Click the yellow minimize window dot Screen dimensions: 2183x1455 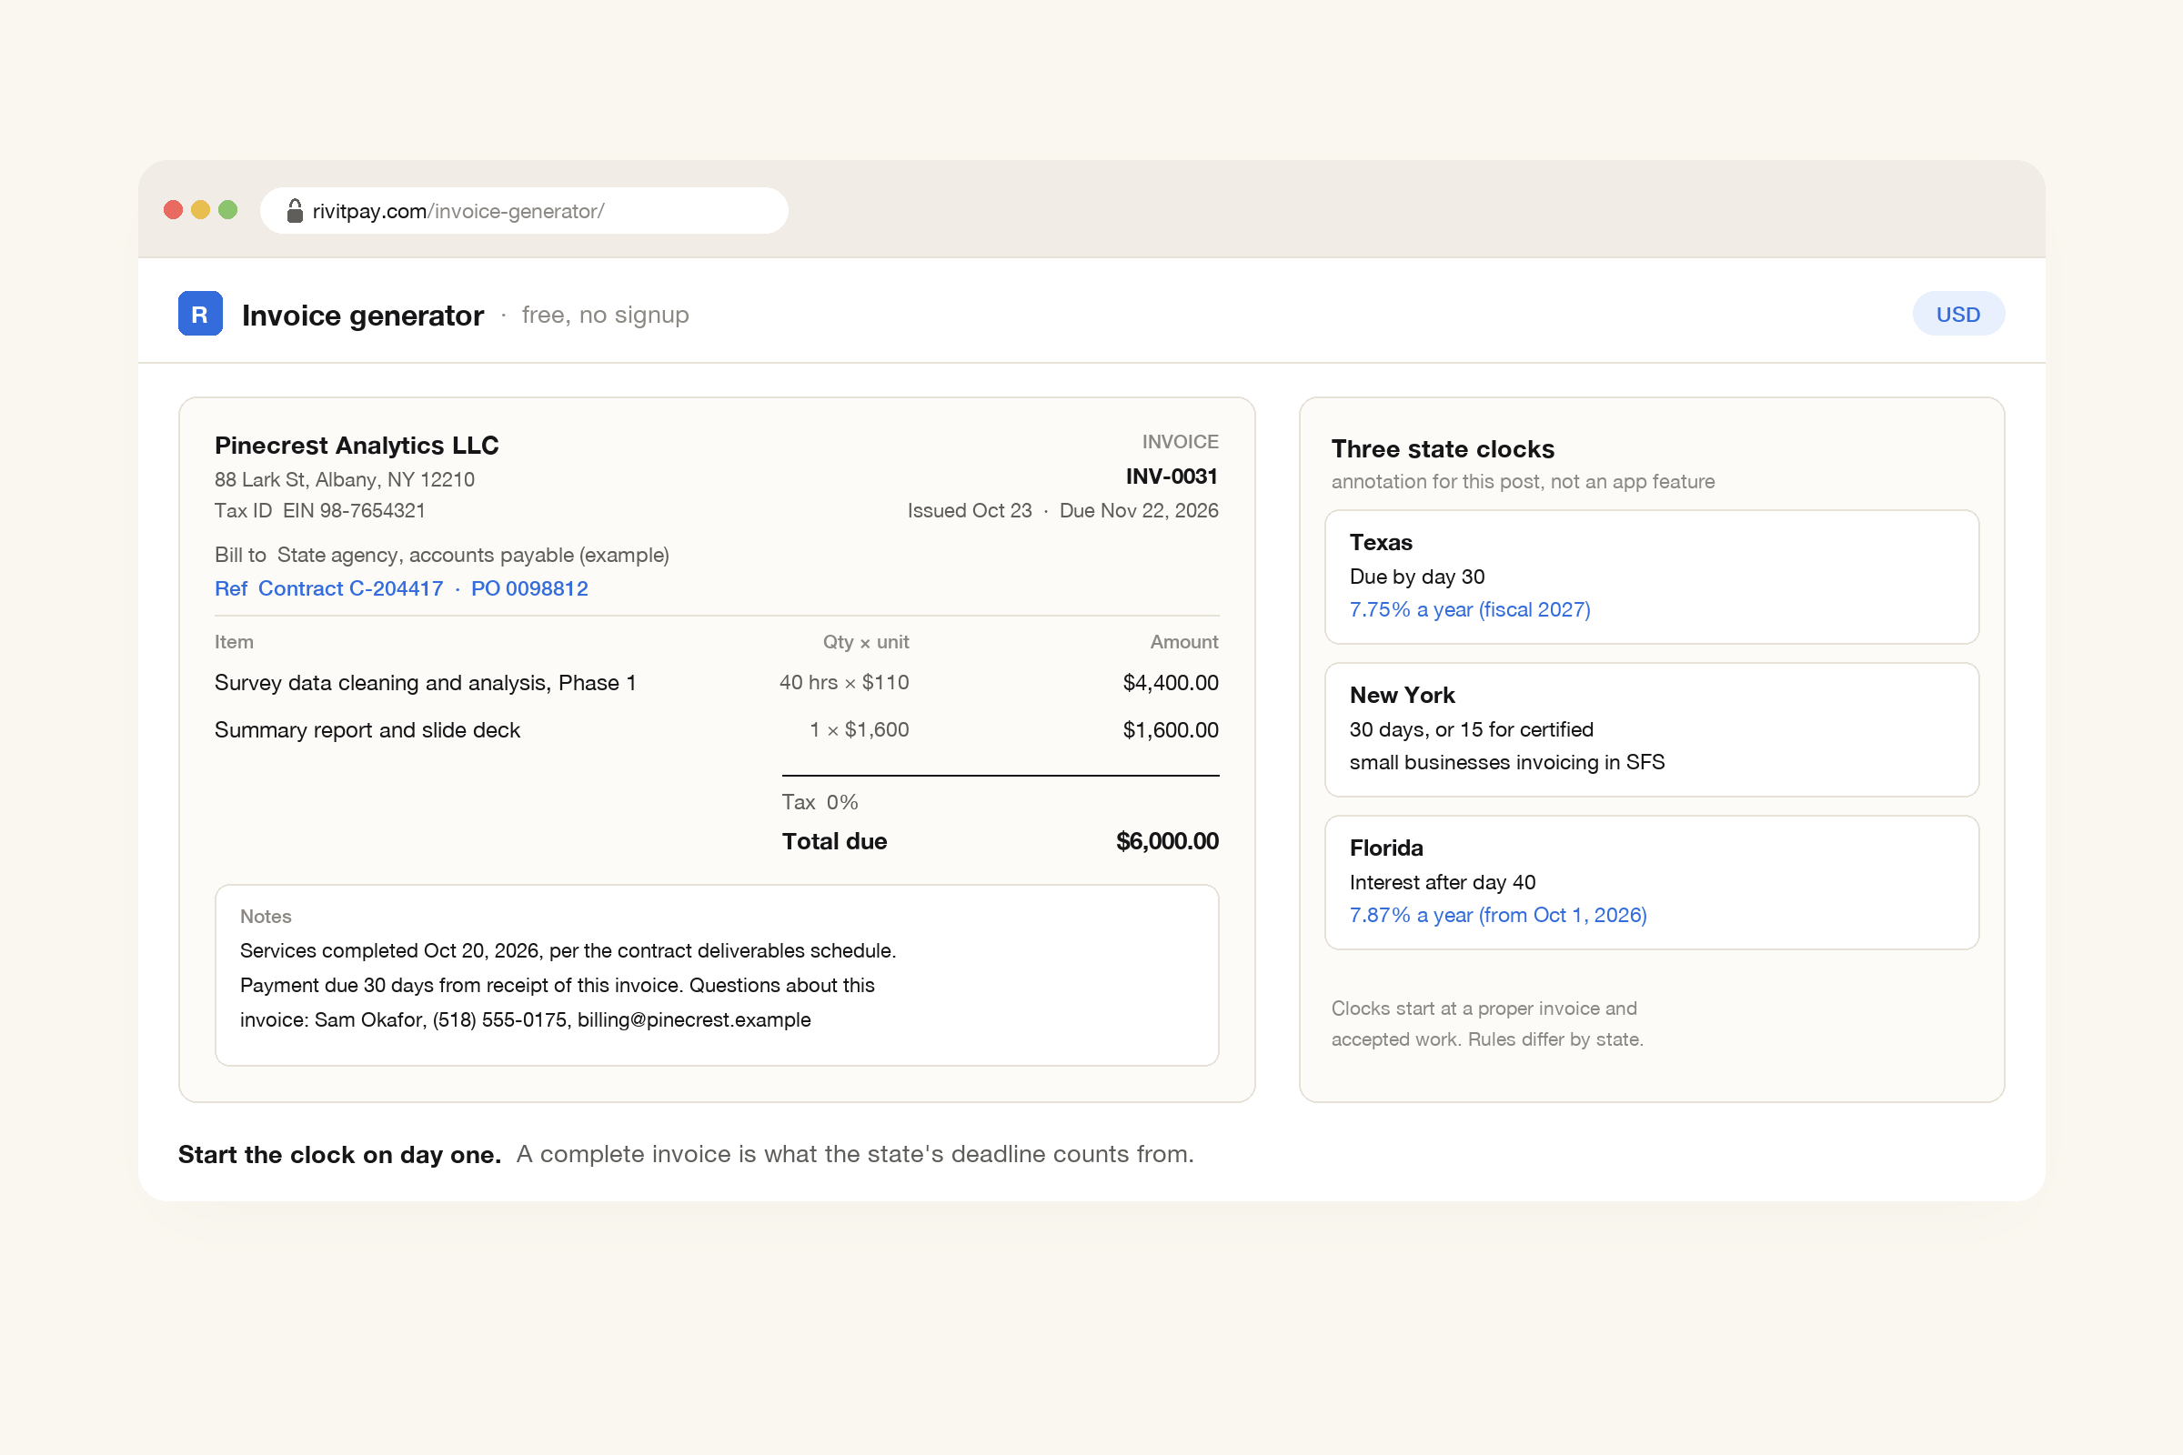200,210
